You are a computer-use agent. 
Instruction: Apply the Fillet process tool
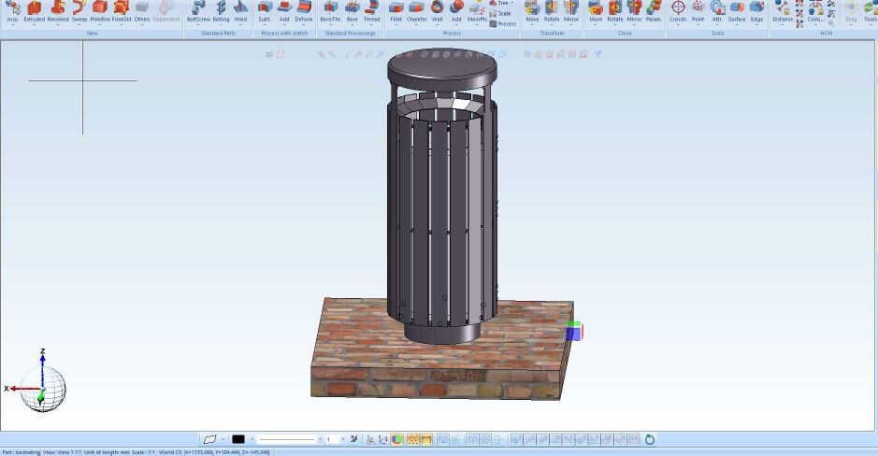(396, 10)
